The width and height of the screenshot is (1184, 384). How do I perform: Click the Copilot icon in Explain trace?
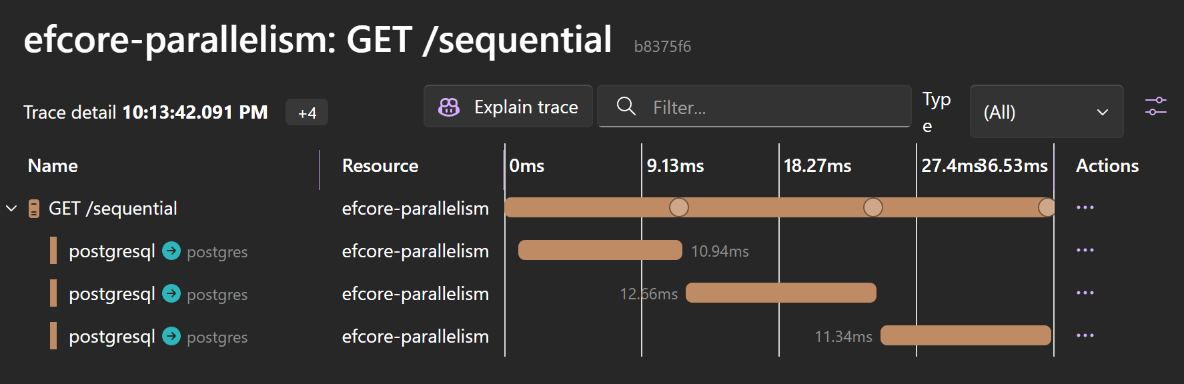pos(449,107)
